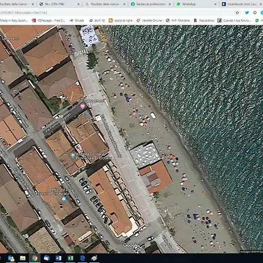Switch to the Incantevole Ionio tab
This screenshot has width=263, height=263.
241,4
